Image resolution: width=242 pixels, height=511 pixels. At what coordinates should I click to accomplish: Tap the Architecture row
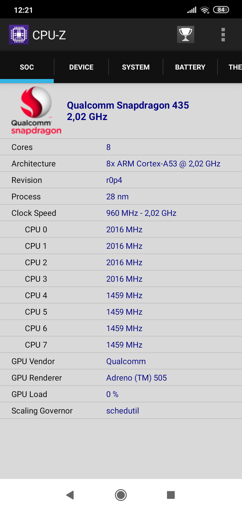121,164
